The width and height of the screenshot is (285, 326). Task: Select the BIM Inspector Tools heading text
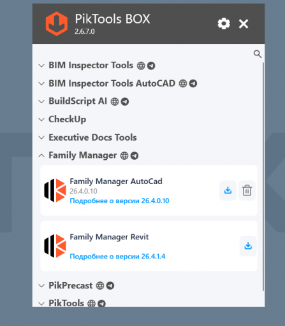point(91,65)
